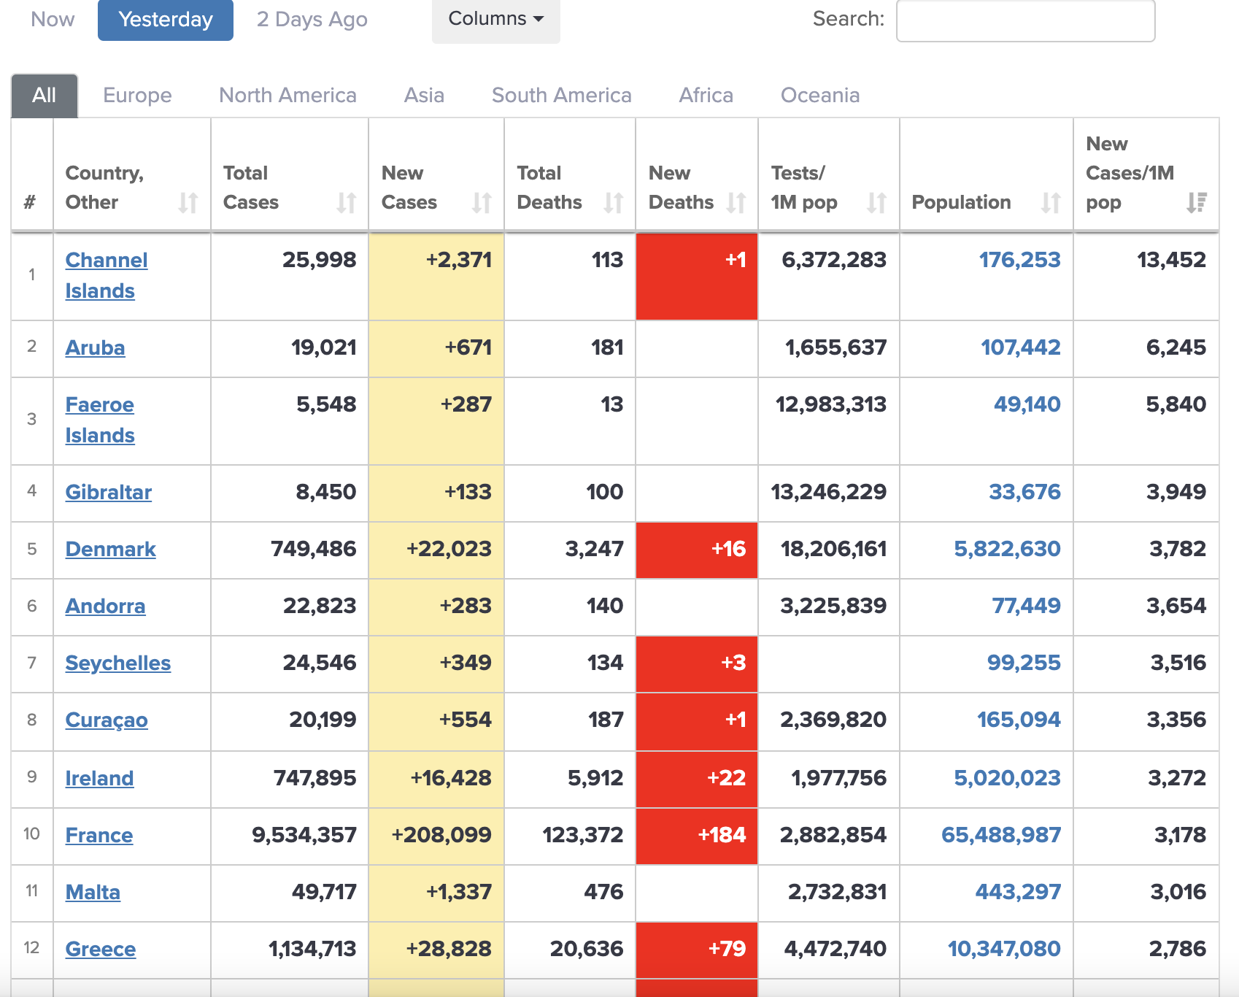Click the Population column header
1239x997 pixels.
coord(987,175)
